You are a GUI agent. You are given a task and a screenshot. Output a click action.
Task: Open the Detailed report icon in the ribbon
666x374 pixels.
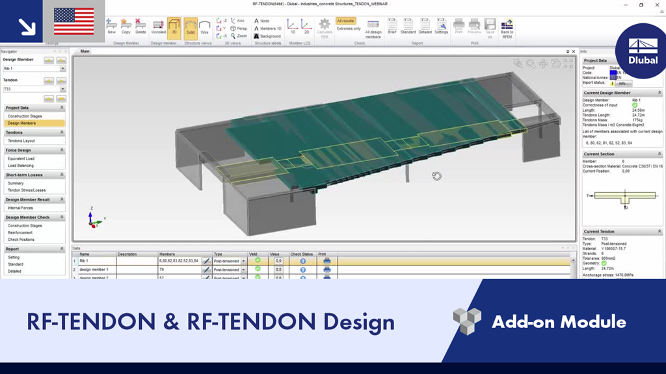pos(425,26)
